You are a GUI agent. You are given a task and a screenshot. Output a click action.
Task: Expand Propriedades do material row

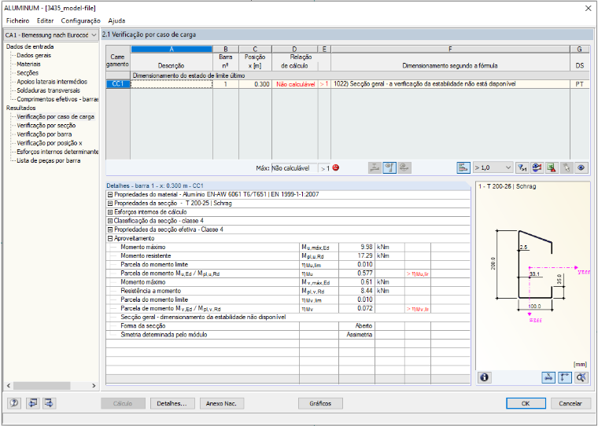[110, 194]
